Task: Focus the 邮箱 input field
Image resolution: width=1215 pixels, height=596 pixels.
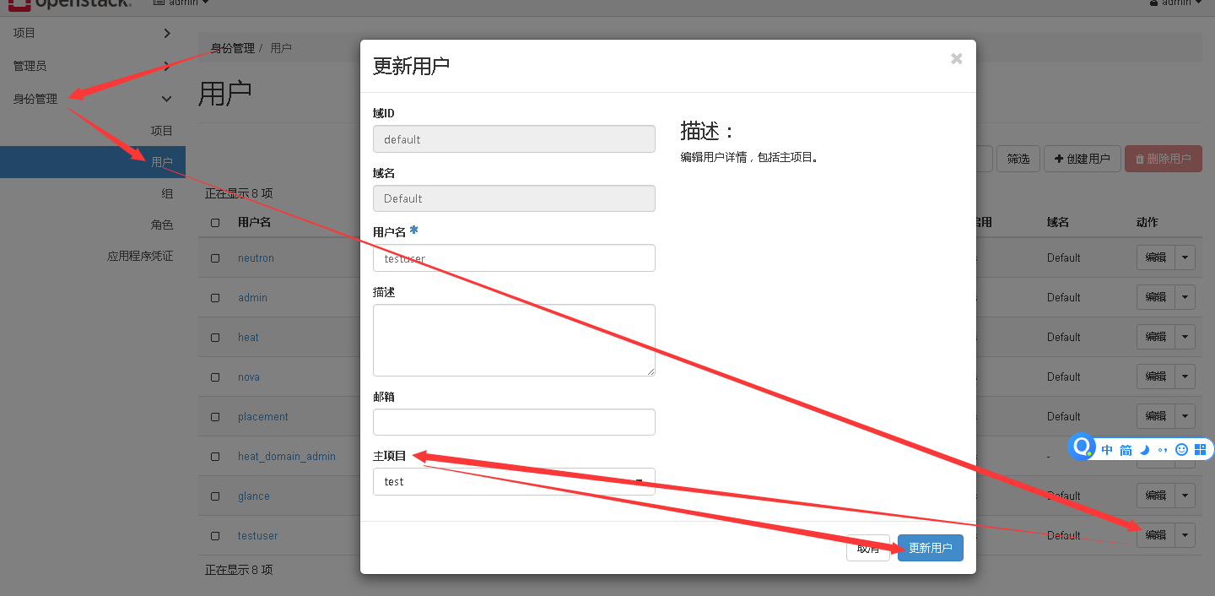Action: point(514,422)
